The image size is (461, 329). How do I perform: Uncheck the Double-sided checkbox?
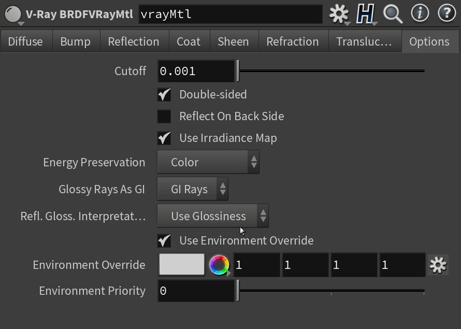click(x=164, y=95)
